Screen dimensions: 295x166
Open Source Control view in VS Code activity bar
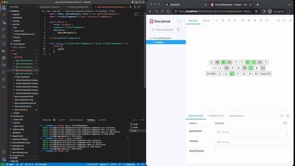click(4, 22)
